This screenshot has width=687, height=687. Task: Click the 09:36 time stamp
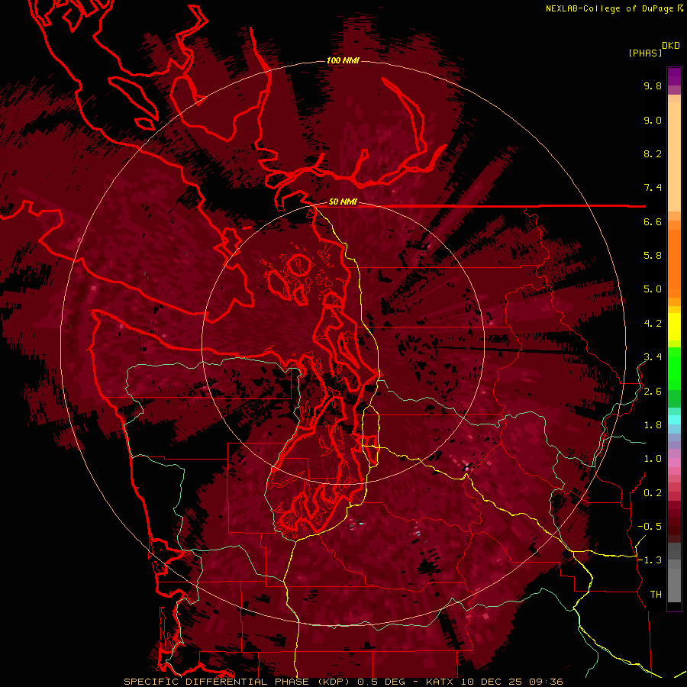[546, 682]
